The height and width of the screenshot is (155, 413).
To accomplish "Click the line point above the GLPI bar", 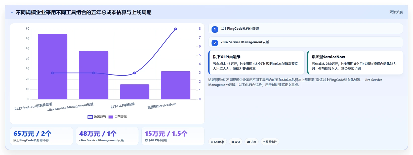I will pyautogui.click(x=135, y=73).
